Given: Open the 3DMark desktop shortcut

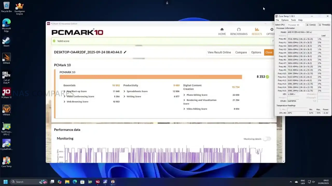Looking at the screenshot, I should pyautogui.click(x=6, y=58).
